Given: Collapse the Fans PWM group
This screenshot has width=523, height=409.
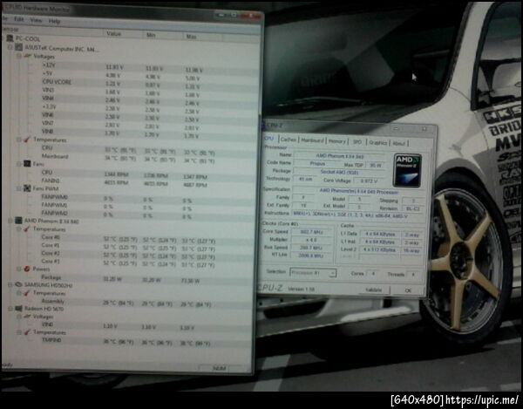Looking at the screenshot, I should [19, 189].
